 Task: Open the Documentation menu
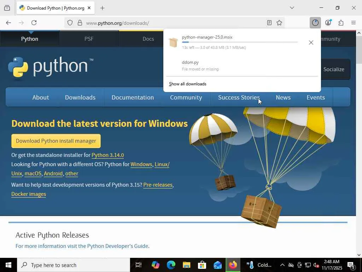coord(133,97)
